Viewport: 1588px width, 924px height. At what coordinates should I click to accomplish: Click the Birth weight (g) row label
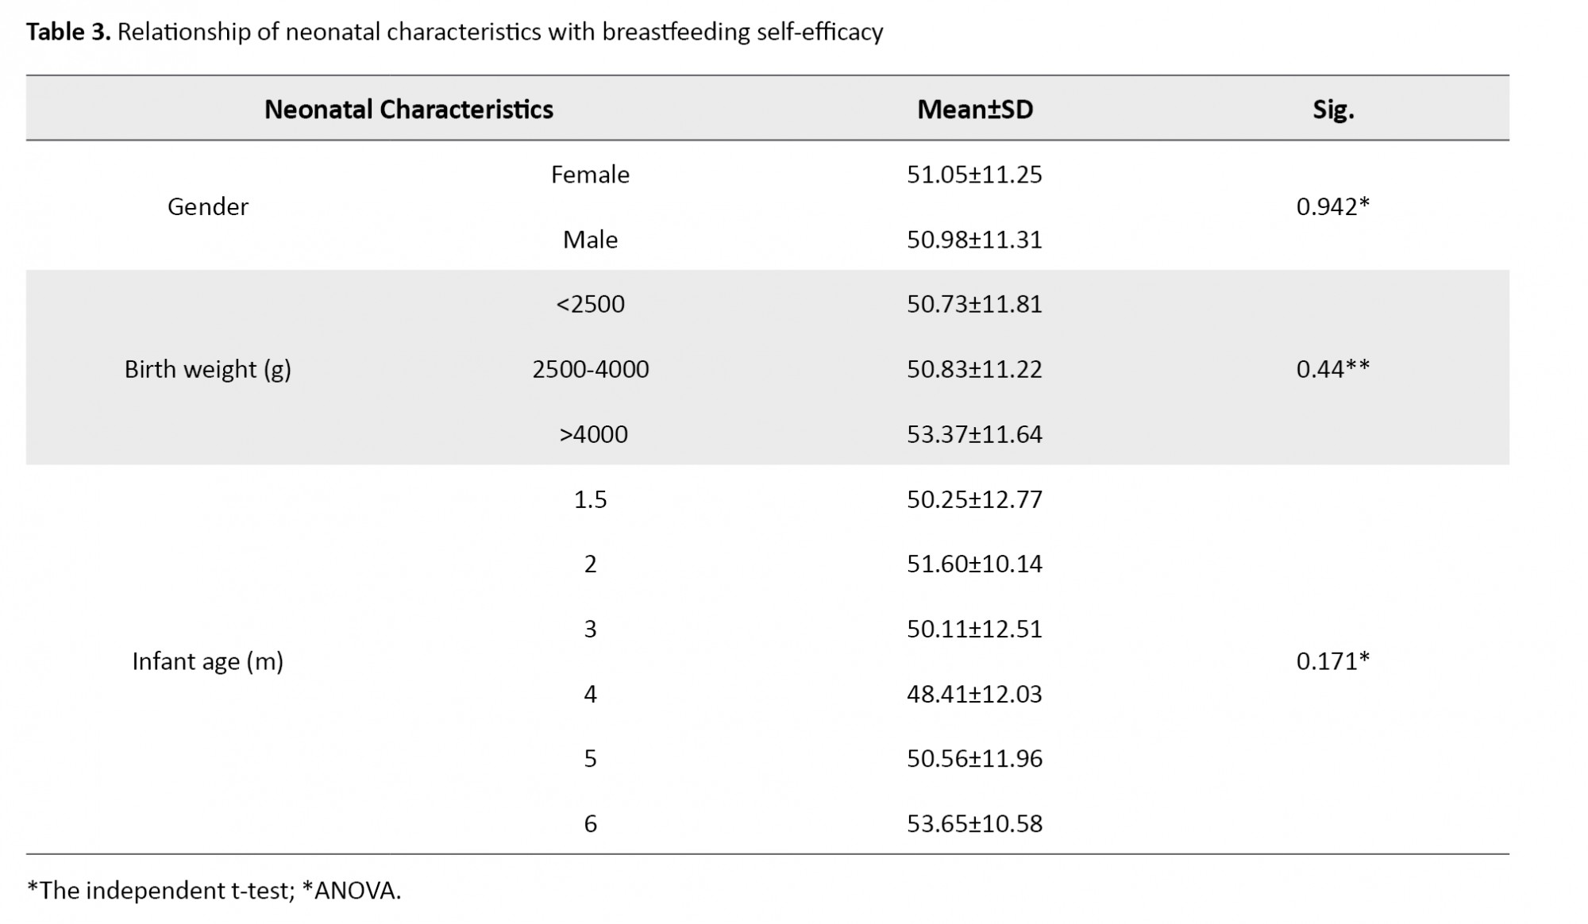point(207,369)
